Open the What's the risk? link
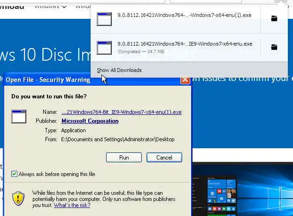 [72, 205]
